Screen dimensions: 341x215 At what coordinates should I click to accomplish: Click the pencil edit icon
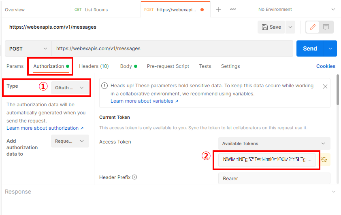click(x=313, y=27)
